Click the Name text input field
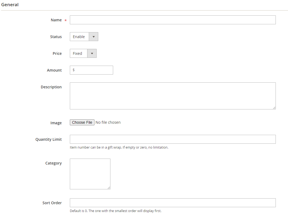 tap(173, 20)
